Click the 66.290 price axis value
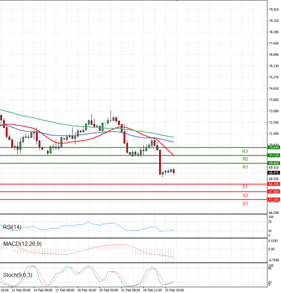281x293 pixels. point(274,213)
